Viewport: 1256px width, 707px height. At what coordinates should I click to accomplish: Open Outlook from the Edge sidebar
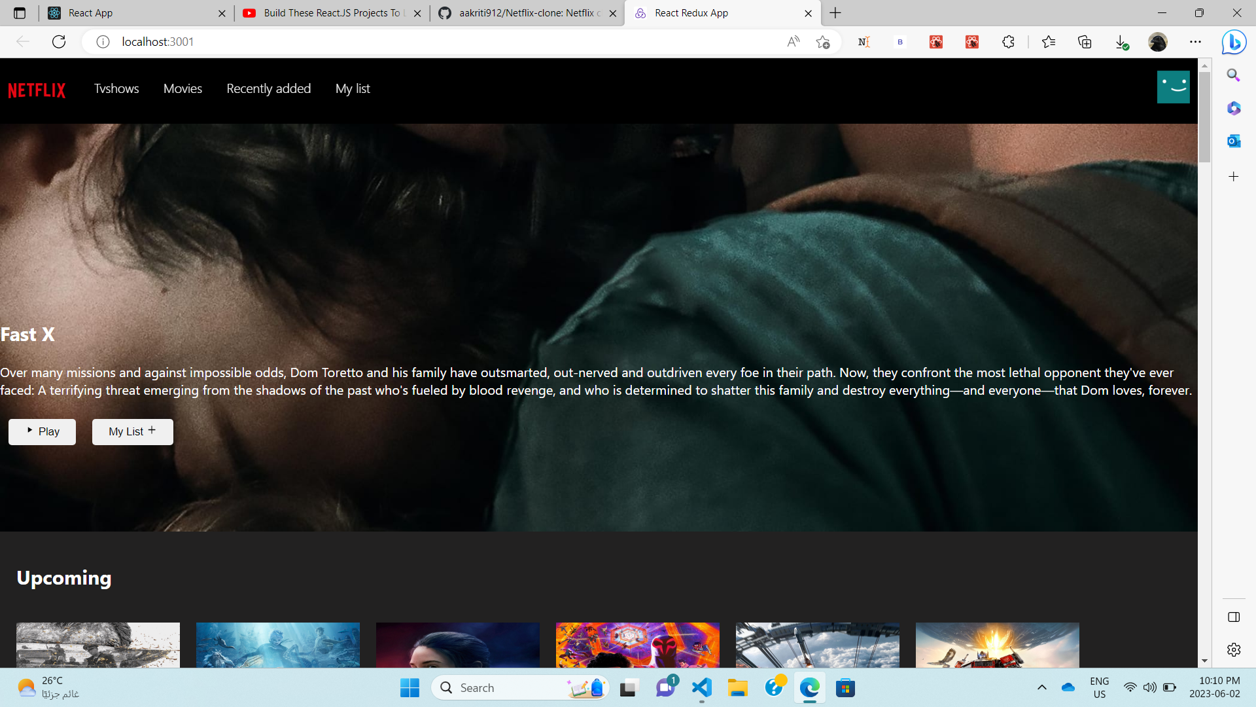[x=1234, y=141]
